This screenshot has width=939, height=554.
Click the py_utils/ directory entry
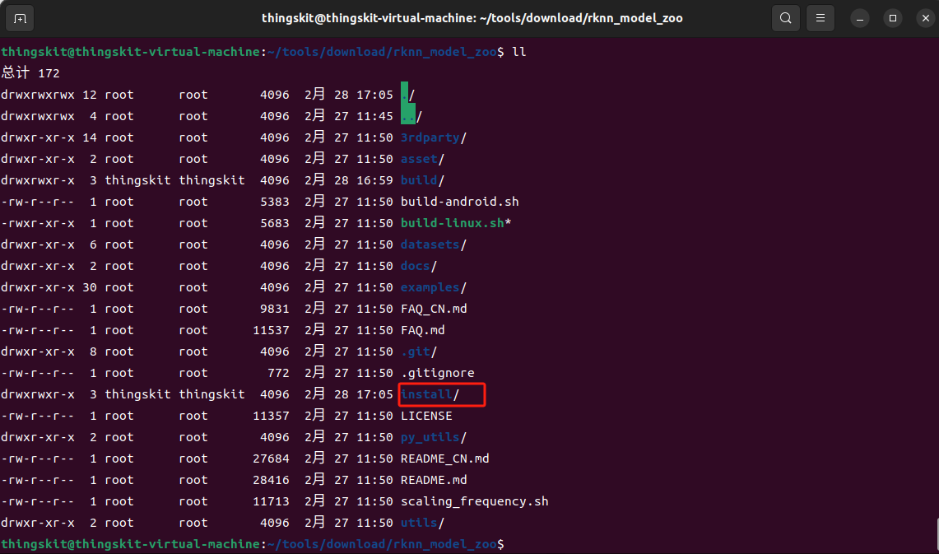(x=433, y=437)
